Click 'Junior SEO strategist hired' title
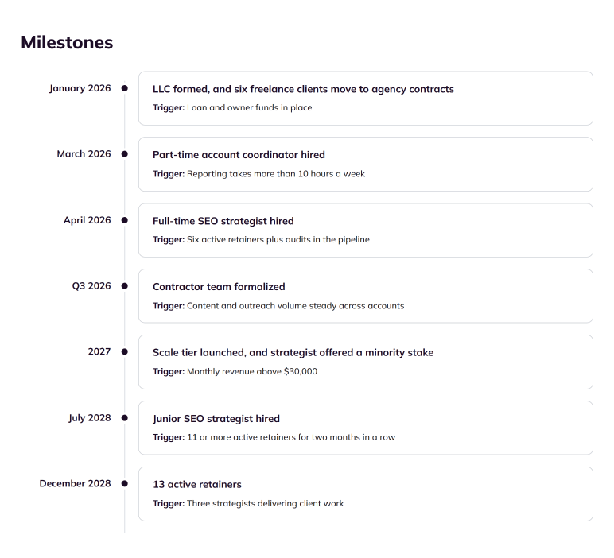This screenshot has height=558, width=614. tap(216, 419)
